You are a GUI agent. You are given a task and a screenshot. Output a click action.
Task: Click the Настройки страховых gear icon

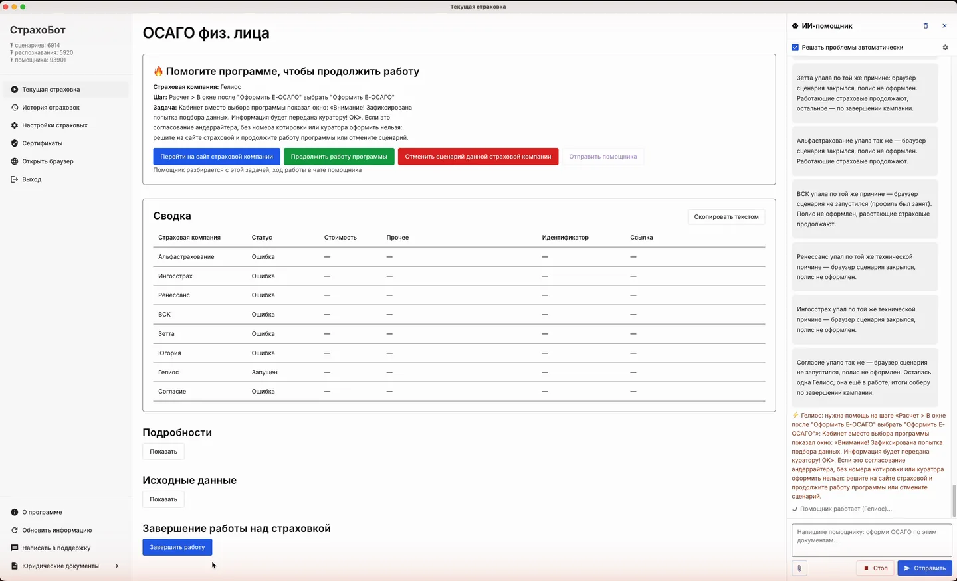(x=15, y=125)
